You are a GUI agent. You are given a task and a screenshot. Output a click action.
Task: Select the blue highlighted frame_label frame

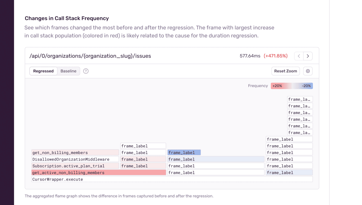click(x=184, y=152)
